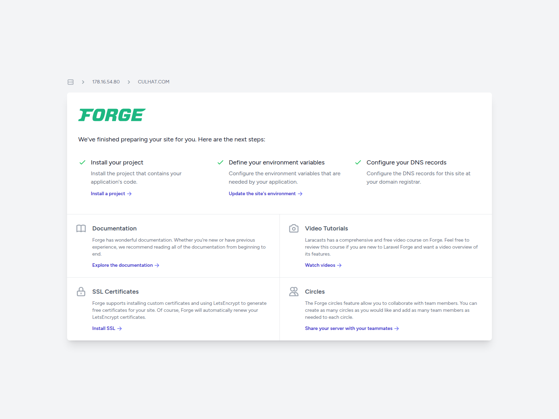Image resolution: width=559 pixels, height=419 pixels.
Task: Click the Forge logo
Action: pyautogui.click(x=112, y=115)
